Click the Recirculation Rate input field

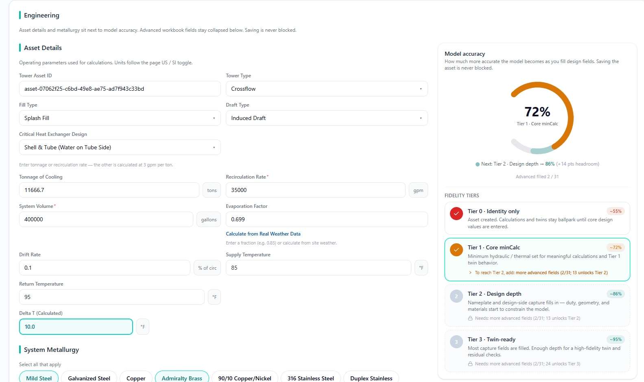pos(316,190)
